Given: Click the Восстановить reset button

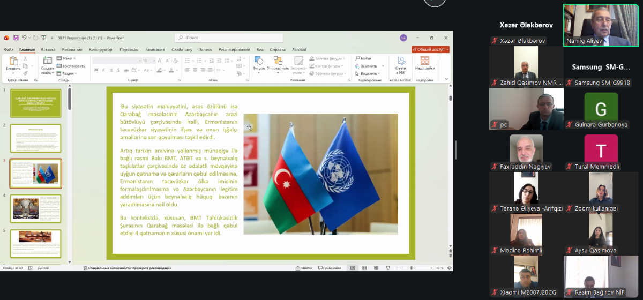Looking at the screenshot, I should click(x=71, y=66).
